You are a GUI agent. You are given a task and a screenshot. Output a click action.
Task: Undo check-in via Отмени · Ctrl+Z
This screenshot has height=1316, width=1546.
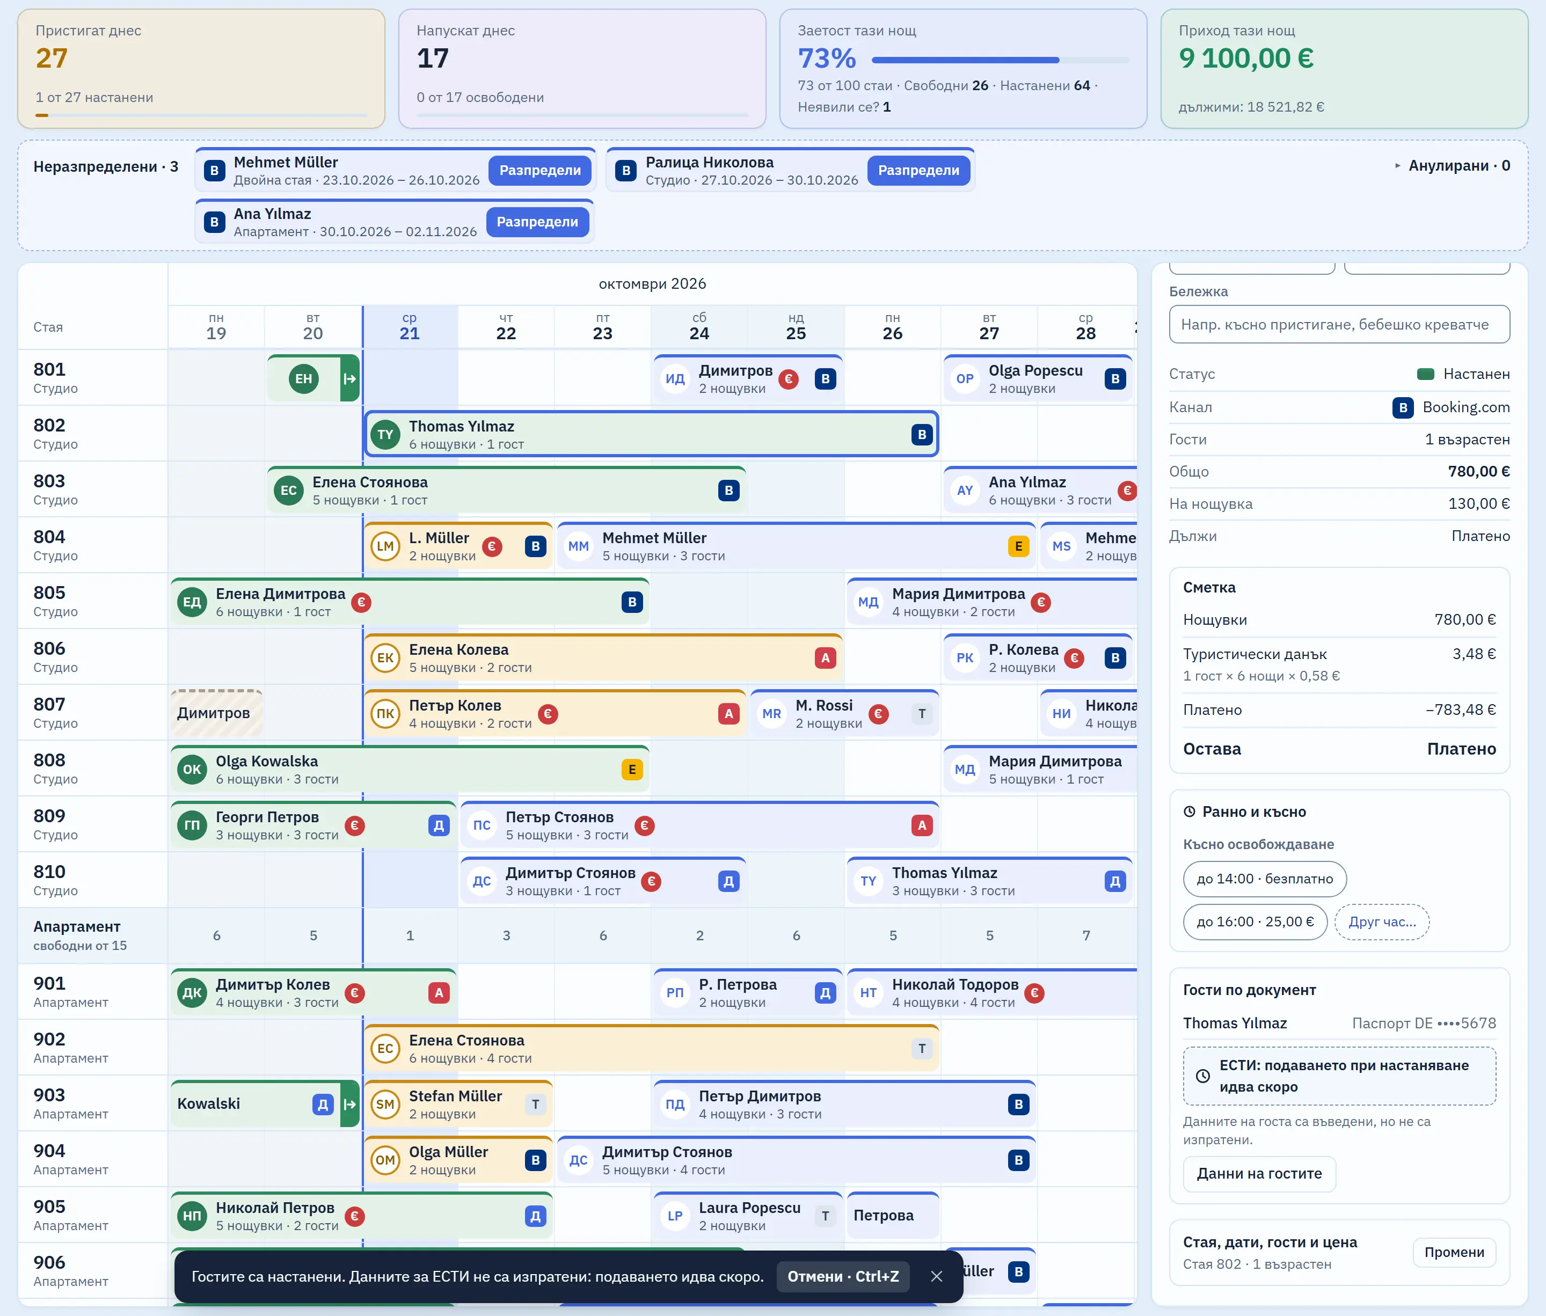pos(843,1276)
